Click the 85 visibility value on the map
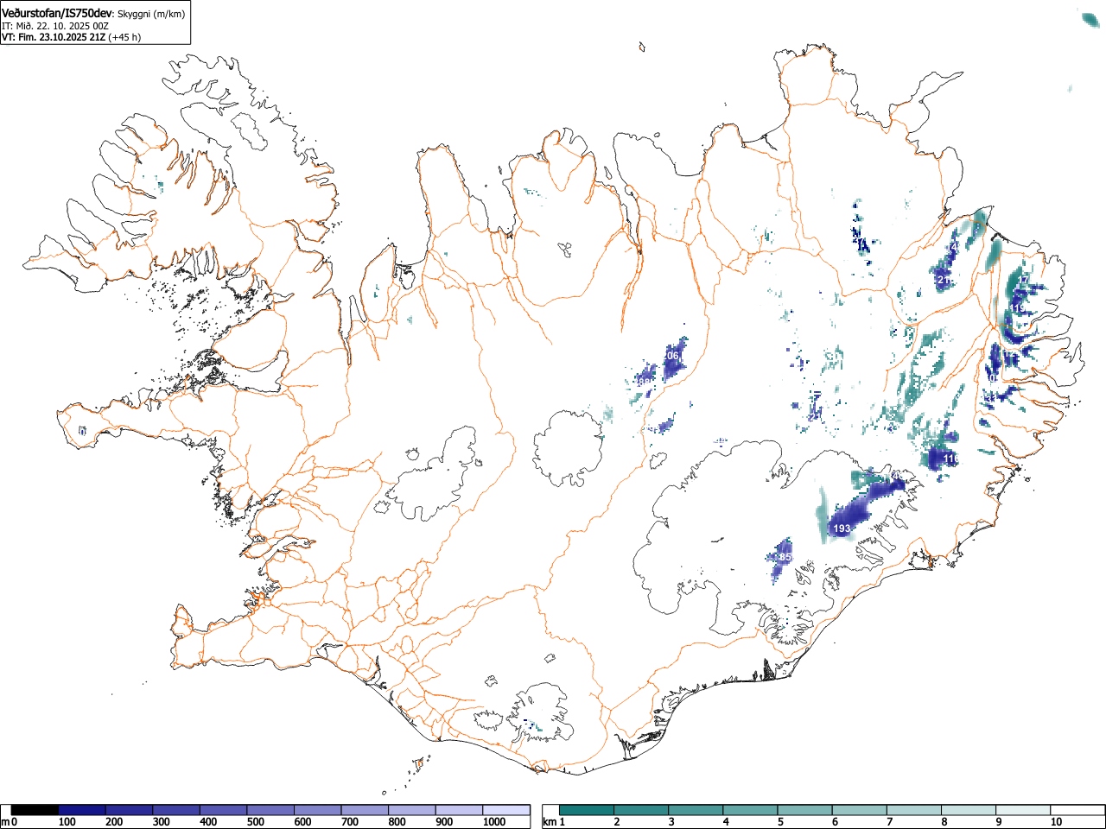Screen dimensions: 1106x829 785,558
